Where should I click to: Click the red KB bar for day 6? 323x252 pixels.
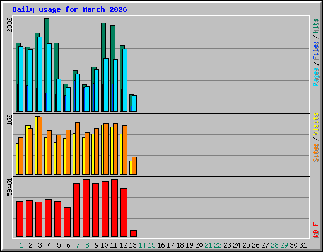point(67,222)
